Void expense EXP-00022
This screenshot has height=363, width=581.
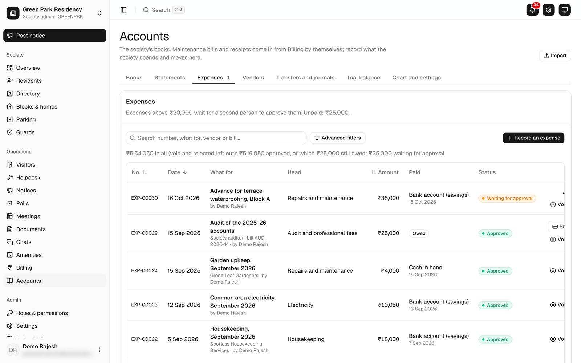click(x=557, y=339)
